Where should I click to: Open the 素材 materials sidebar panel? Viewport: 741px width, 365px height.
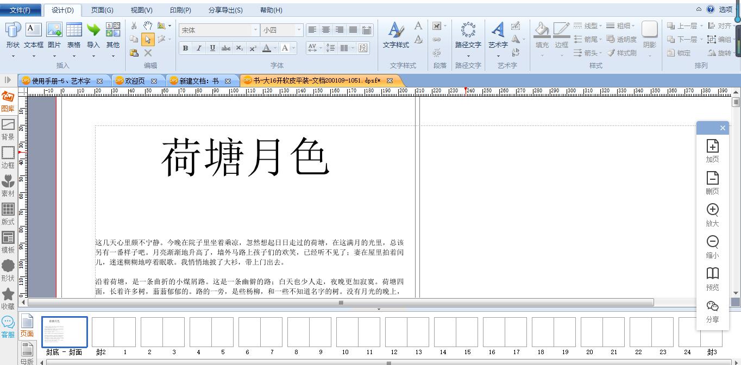coord(8,186)
